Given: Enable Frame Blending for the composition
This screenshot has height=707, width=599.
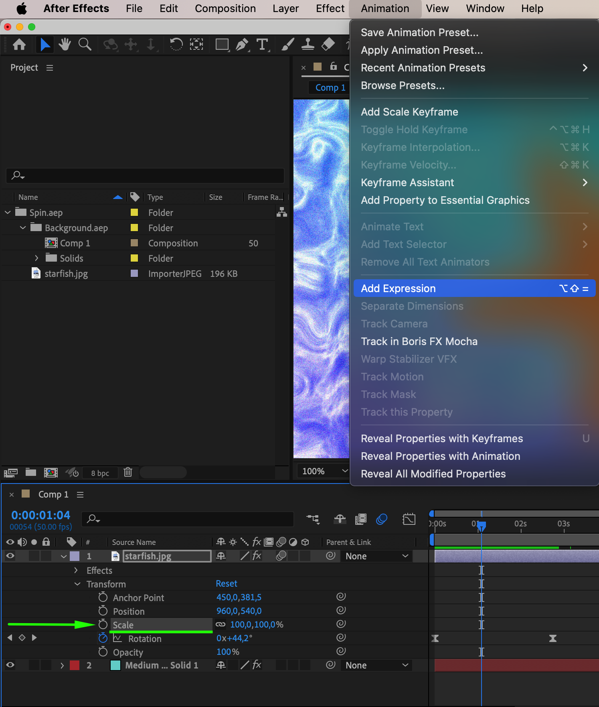Looking at the screenshot, I should (361, 519).
